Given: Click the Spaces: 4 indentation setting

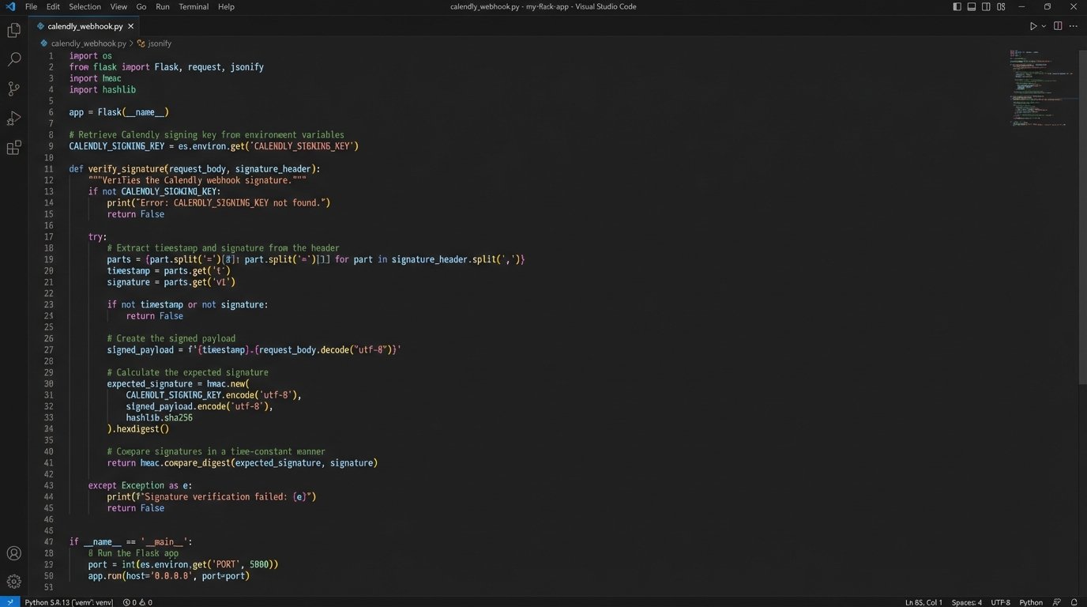Looking at the screenshot, I should tap(966, 602).
